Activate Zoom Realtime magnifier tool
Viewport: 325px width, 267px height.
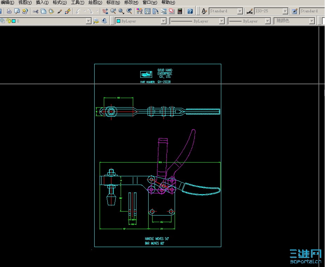pyautogui.click(x=113, y=11)
